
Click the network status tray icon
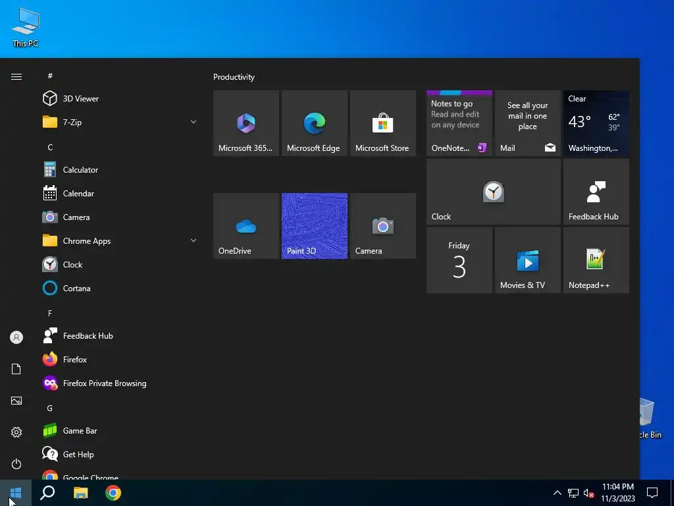pos(573,493)
